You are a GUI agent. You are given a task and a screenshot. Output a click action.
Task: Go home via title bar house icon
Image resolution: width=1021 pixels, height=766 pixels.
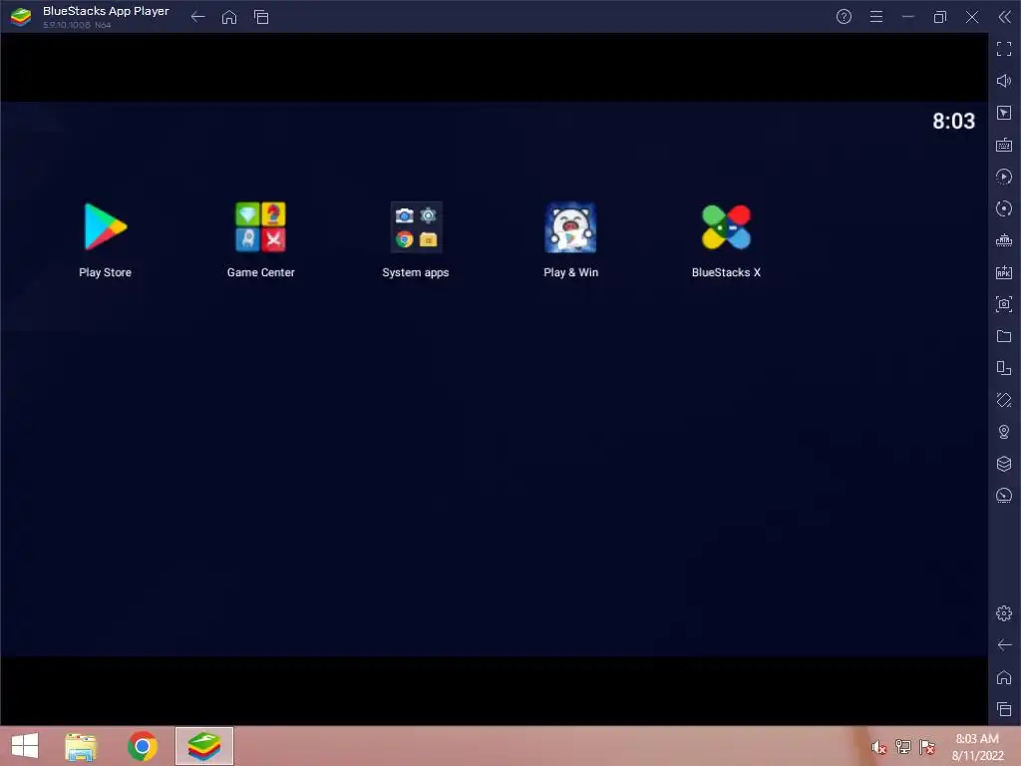click(x=229, y=17)
